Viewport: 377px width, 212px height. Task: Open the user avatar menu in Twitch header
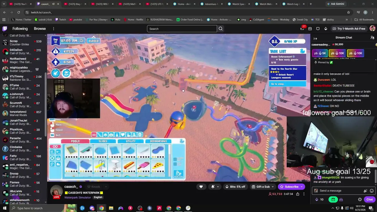372,29
